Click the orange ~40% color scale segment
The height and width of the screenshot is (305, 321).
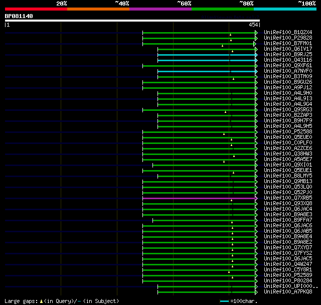(98, 9)
